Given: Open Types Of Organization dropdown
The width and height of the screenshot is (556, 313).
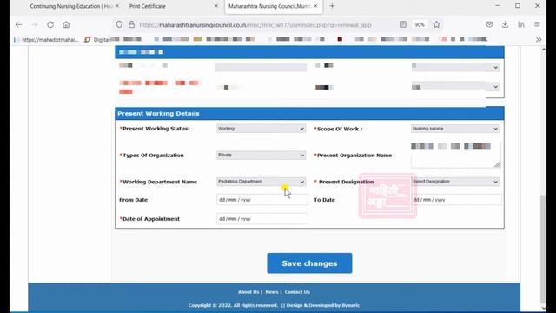Looking at the screenshot, I should point(261,155).
